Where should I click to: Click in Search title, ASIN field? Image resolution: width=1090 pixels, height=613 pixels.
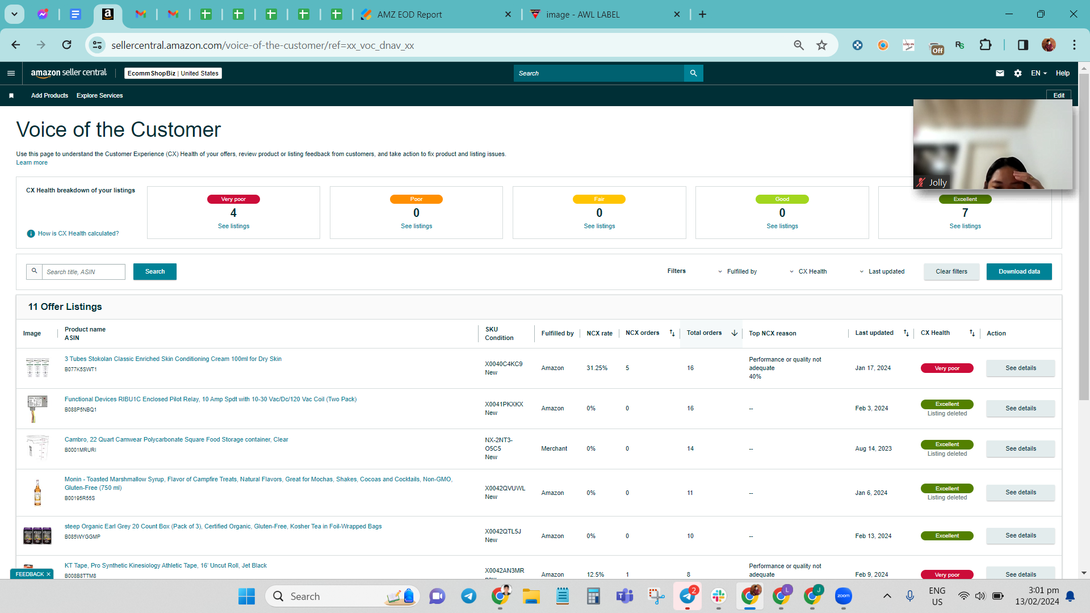coord(83,272)
